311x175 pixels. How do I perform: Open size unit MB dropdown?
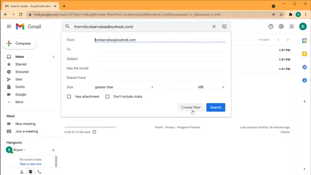[x=211, y=87]
